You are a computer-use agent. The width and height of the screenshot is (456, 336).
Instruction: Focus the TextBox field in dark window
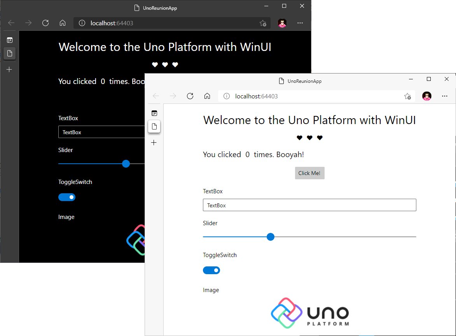click(101, 132)
